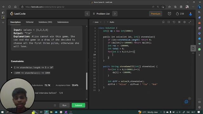The width and height of the screenshot is (203, 114).
Task: Open Windows Start menu
Action: click(2, 112)
